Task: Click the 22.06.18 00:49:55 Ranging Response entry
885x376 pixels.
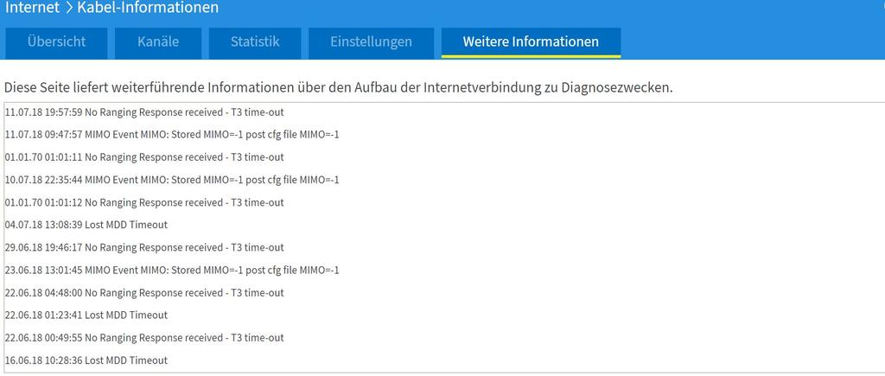Action: click(x=144, y=338)
